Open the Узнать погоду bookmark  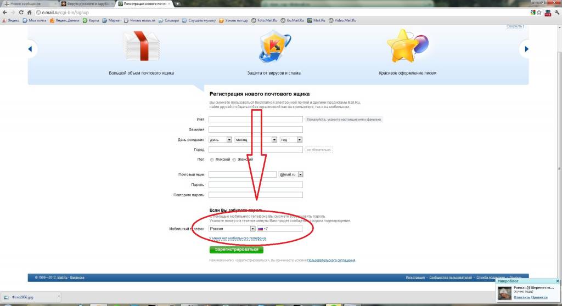[x=233, y=20]
